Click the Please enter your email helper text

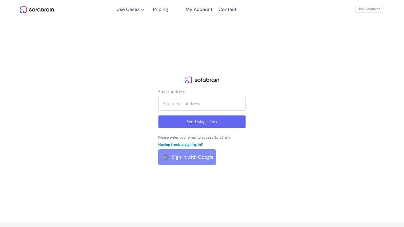coord(194,137)
